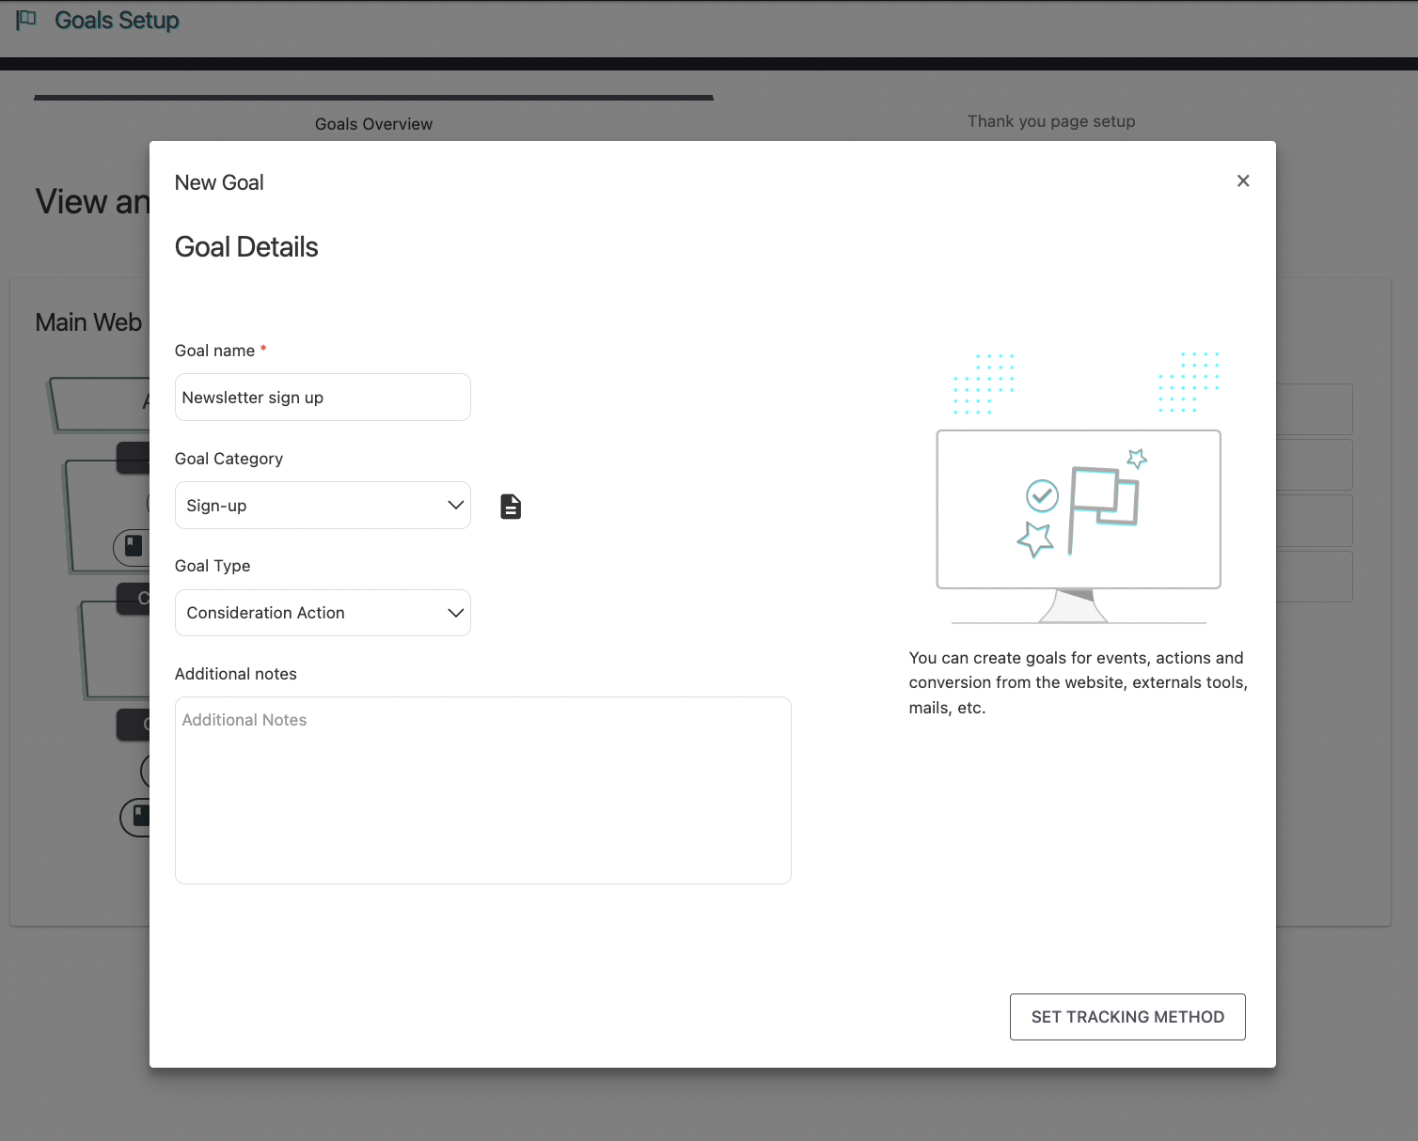The width and height of the screenshot is (1418, 1141).
Task: Click upper bookmark icon in funnel diagram
Action: [134, 546]
